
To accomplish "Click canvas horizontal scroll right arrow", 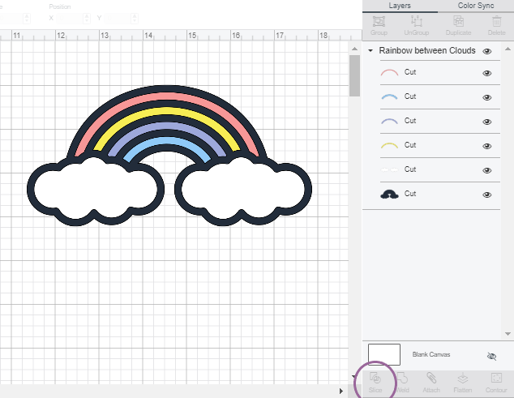I will click(341, 391).
